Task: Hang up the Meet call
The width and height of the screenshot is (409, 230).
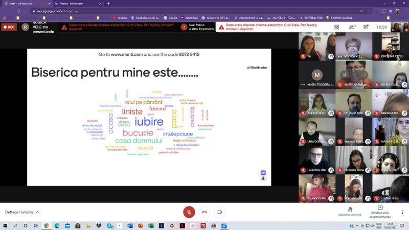Action: point(204,212)
